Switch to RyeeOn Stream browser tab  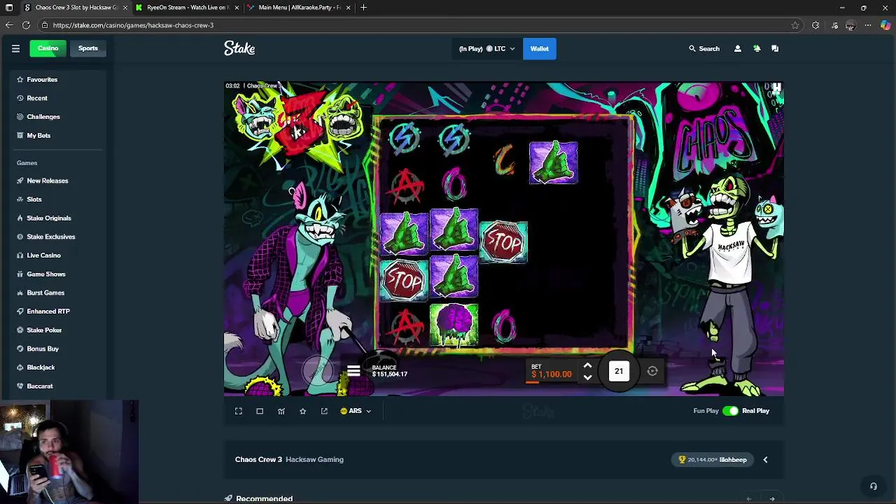[x=186, y=8]
